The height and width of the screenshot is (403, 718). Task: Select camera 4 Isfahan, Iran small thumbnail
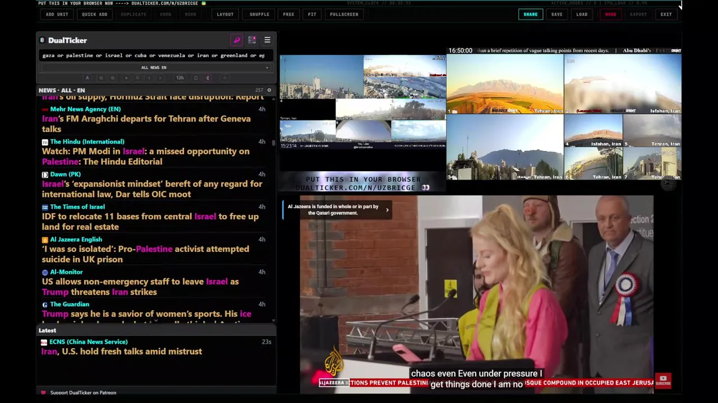tap(593, 130)
